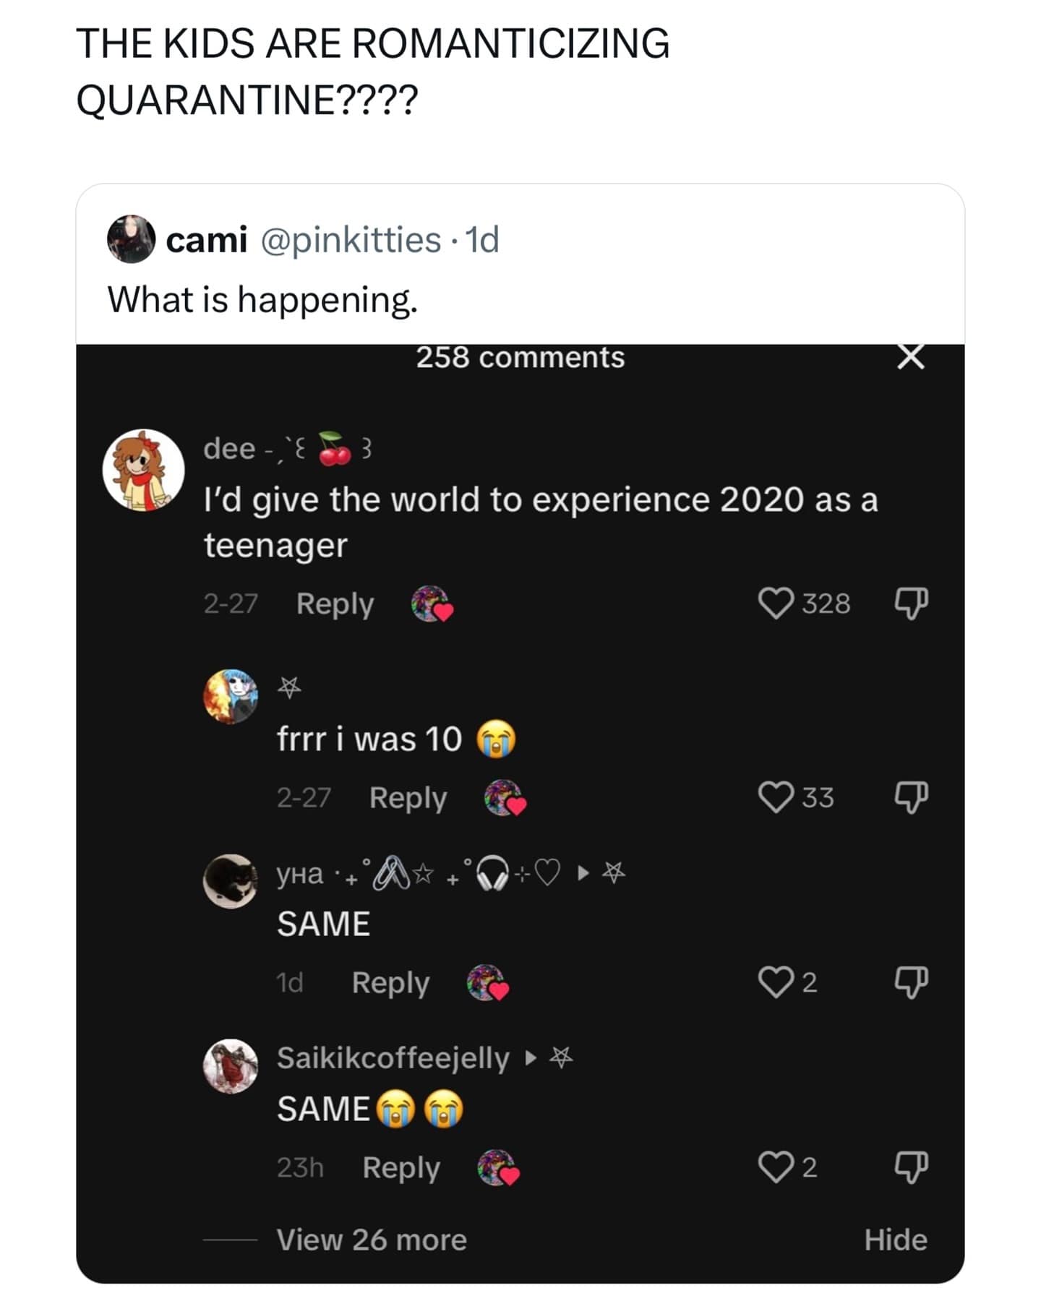Reply to dee's comment
Screen dimensions: 1041x1301
(335, 604)
